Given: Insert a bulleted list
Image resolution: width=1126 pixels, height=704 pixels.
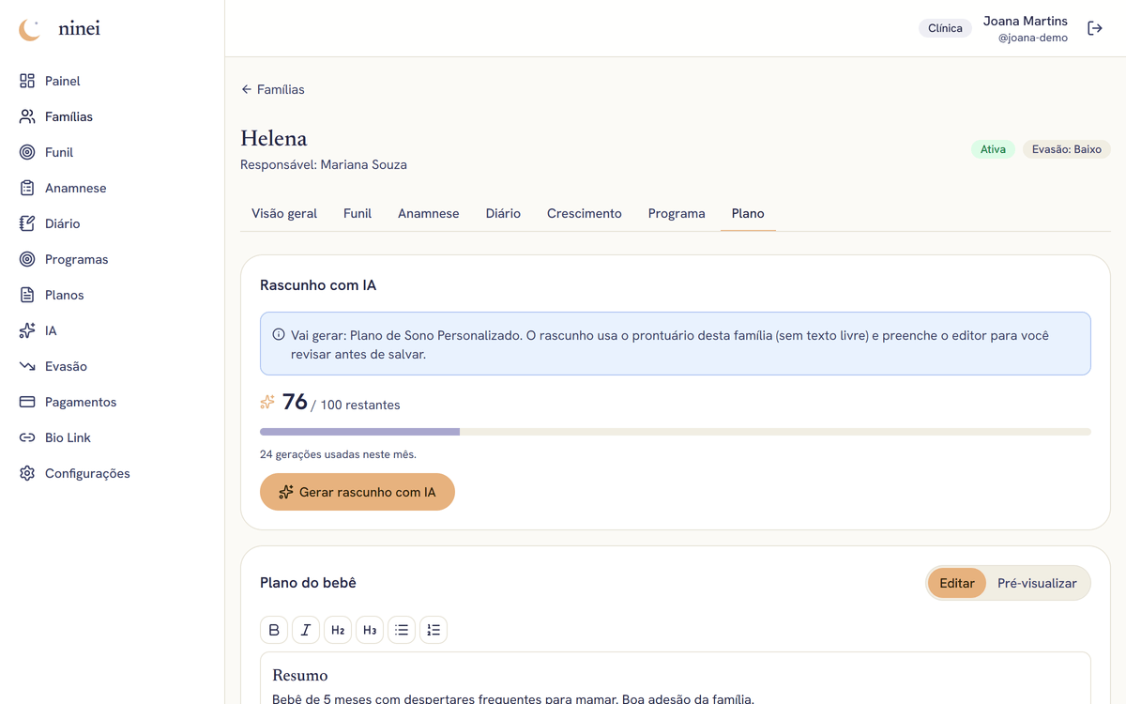Looking at the screenshot, I should coord(402,630).
